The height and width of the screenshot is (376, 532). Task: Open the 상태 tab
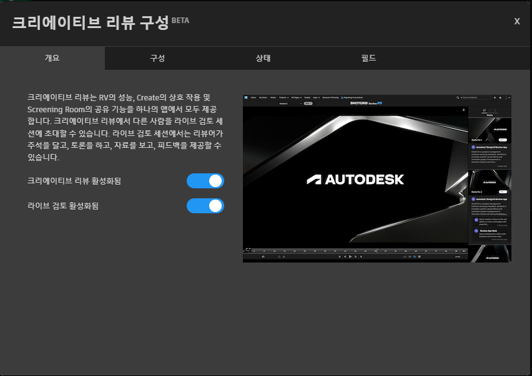263,58
